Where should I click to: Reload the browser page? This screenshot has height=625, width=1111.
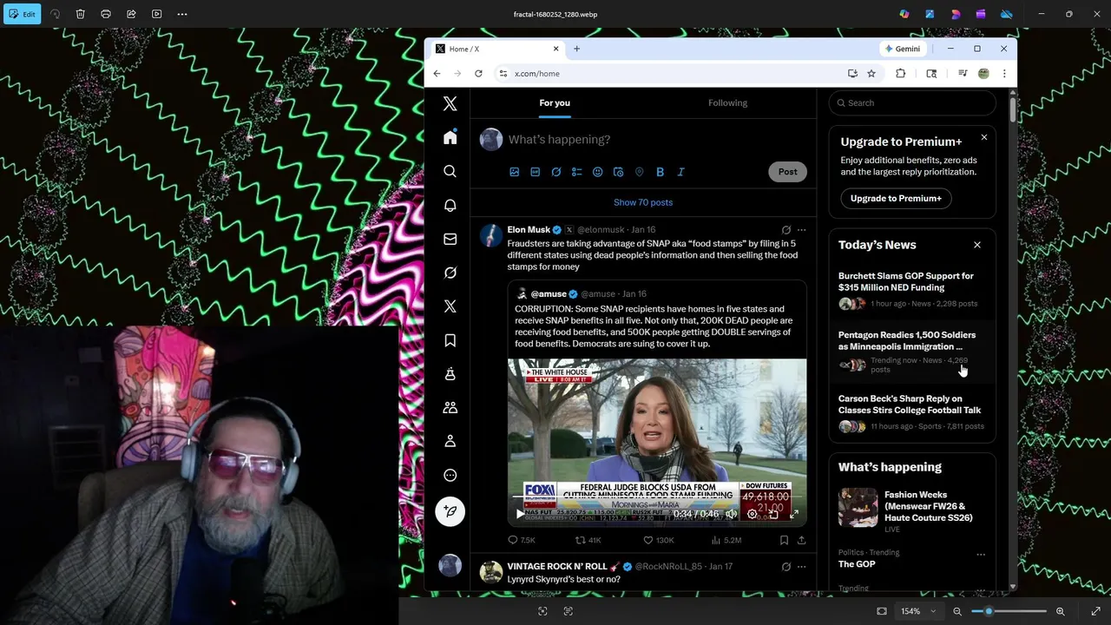[478, 74]
